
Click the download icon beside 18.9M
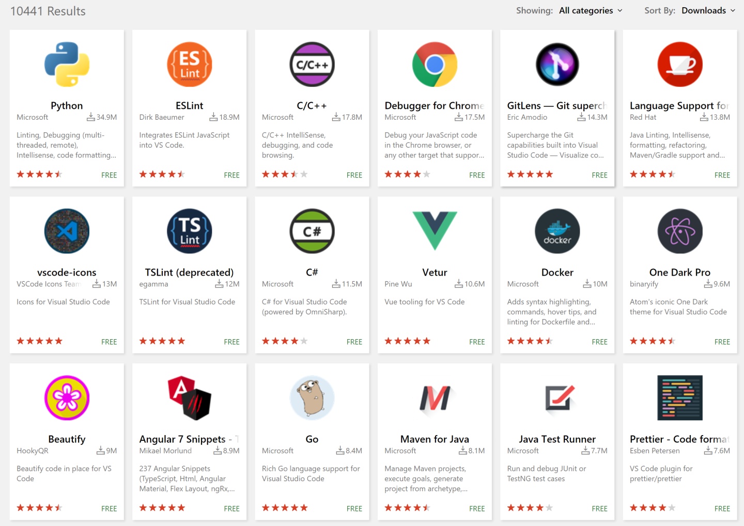213,117
